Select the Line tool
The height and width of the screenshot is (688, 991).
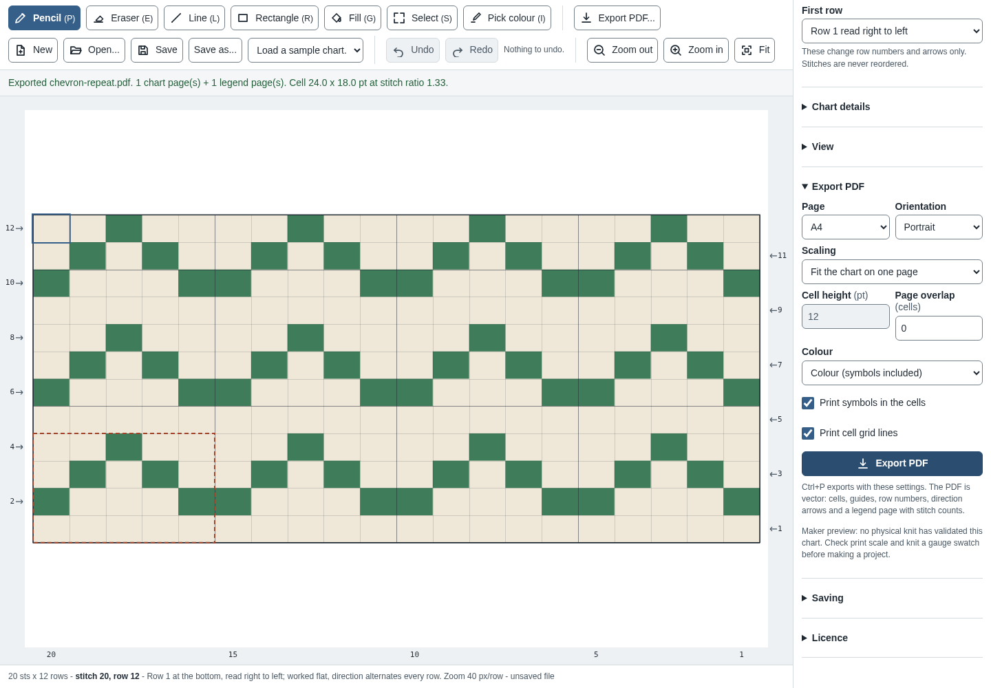194,18
